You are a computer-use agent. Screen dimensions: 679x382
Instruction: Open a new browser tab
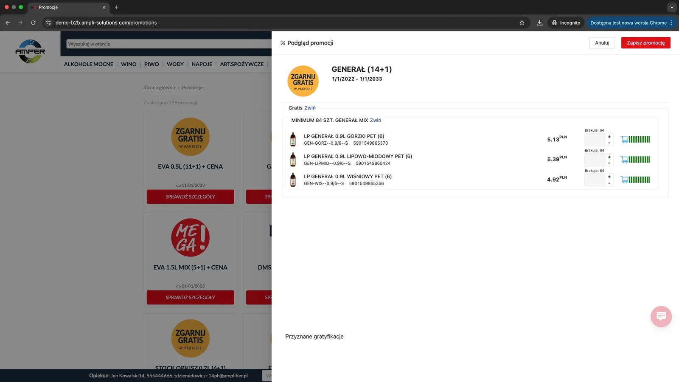click(x=117, y=7)
